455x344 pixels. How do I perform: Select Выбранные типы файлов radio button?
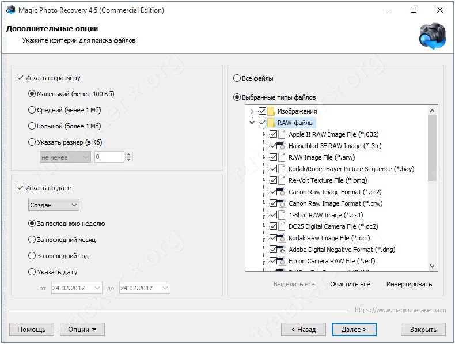[237, 97]
